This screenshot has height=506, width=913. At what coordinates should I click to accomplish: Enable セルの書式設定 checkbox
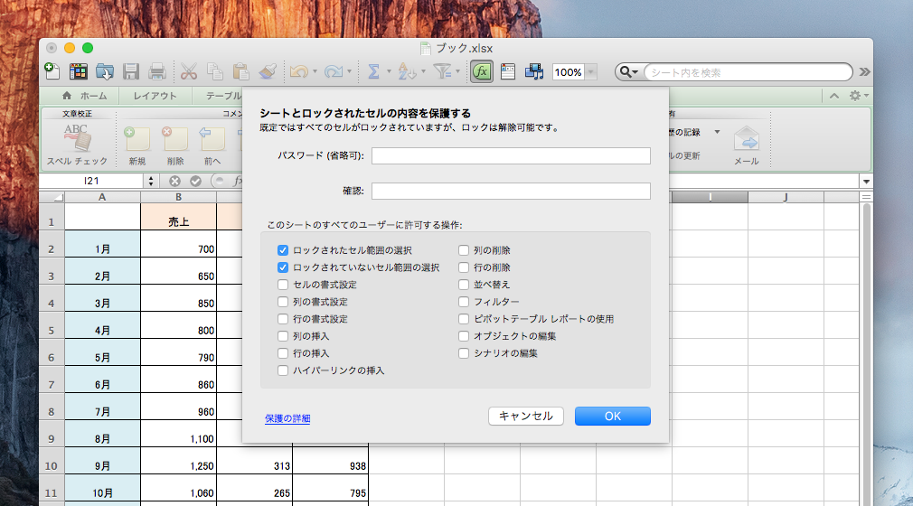(283, 285)
